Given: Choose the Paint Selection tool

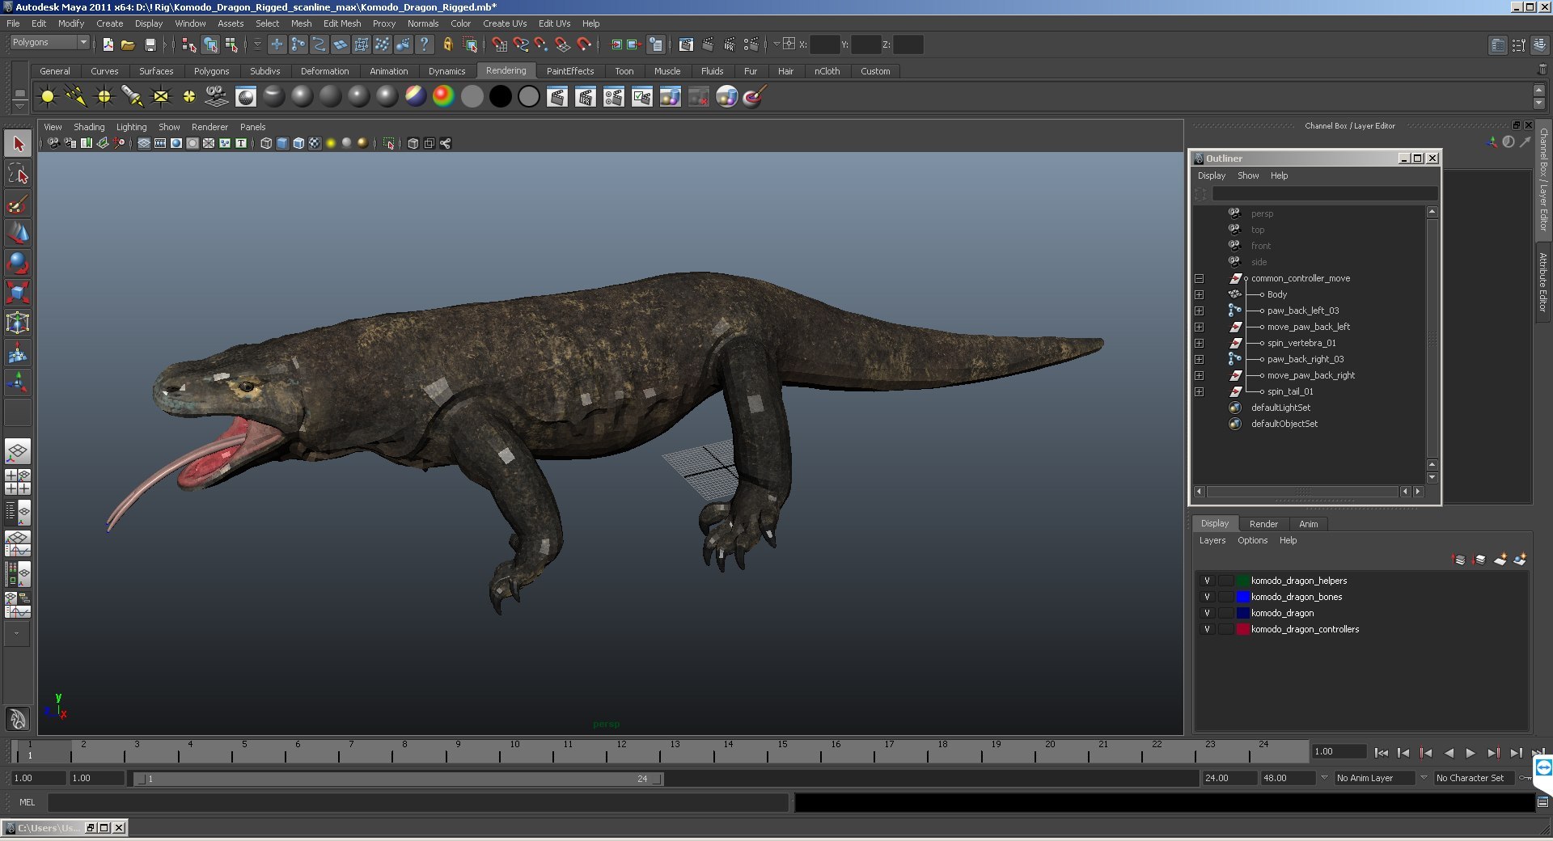Looking at the screenshot, I should point(18,204).
